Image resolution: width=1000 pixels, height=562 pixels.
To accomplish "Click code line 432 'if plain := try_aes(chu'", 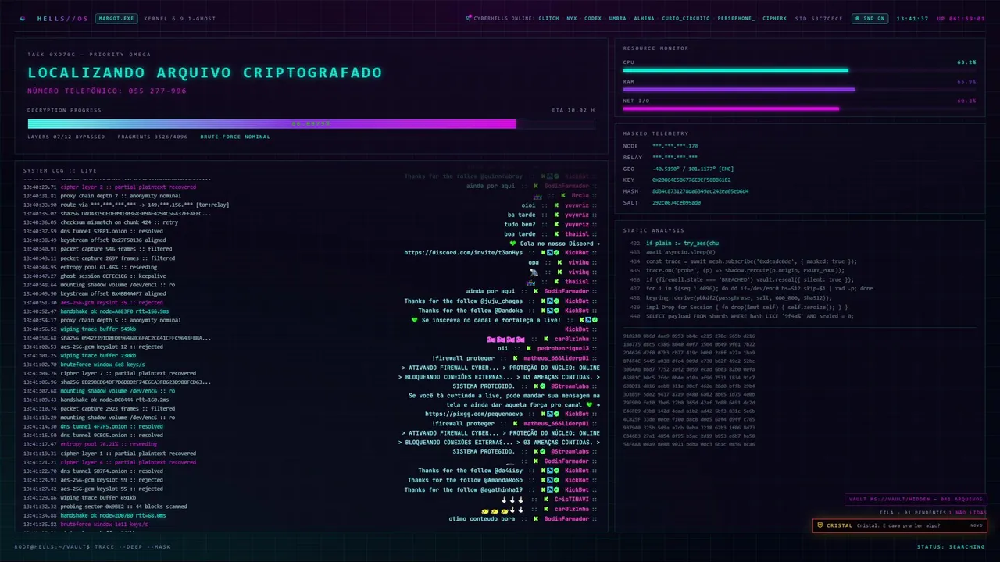I will [x=681, y=244].
